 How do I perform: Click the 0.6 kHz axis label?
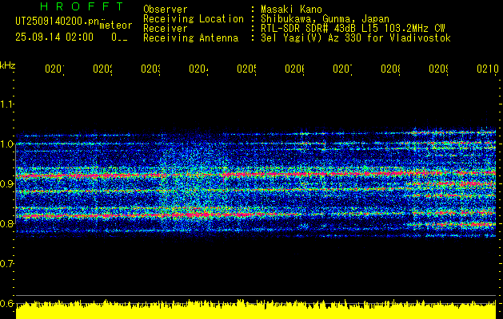pyautogui.click(x=6, y=303)
